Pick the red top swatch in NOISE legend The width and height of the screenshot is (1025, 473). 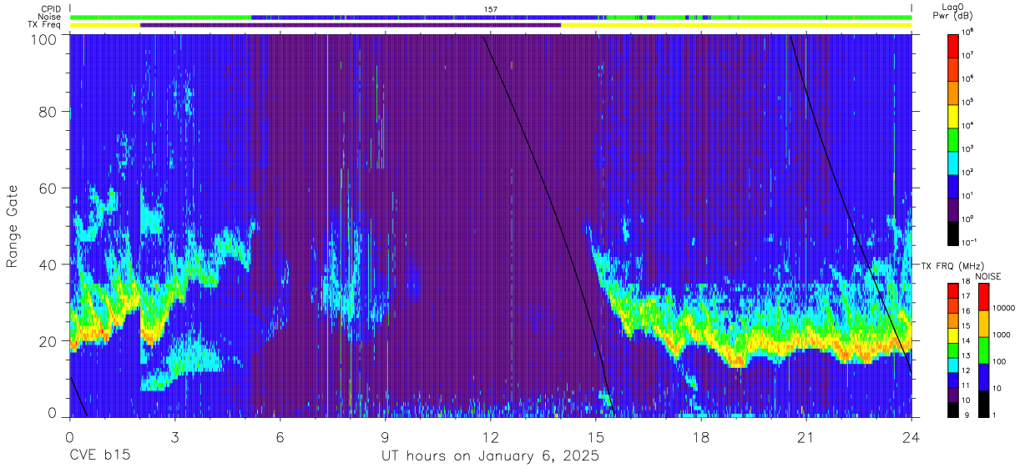click(x=984, y=297)
